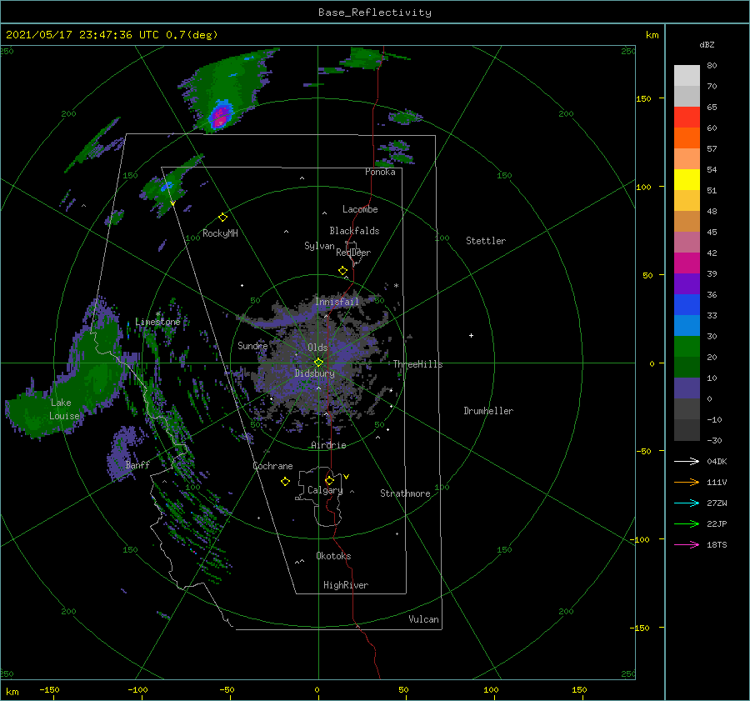Click the Limestone label
The height and width of the screenshot is (701, 750).
pyautogui.click(x=157, y=322)
